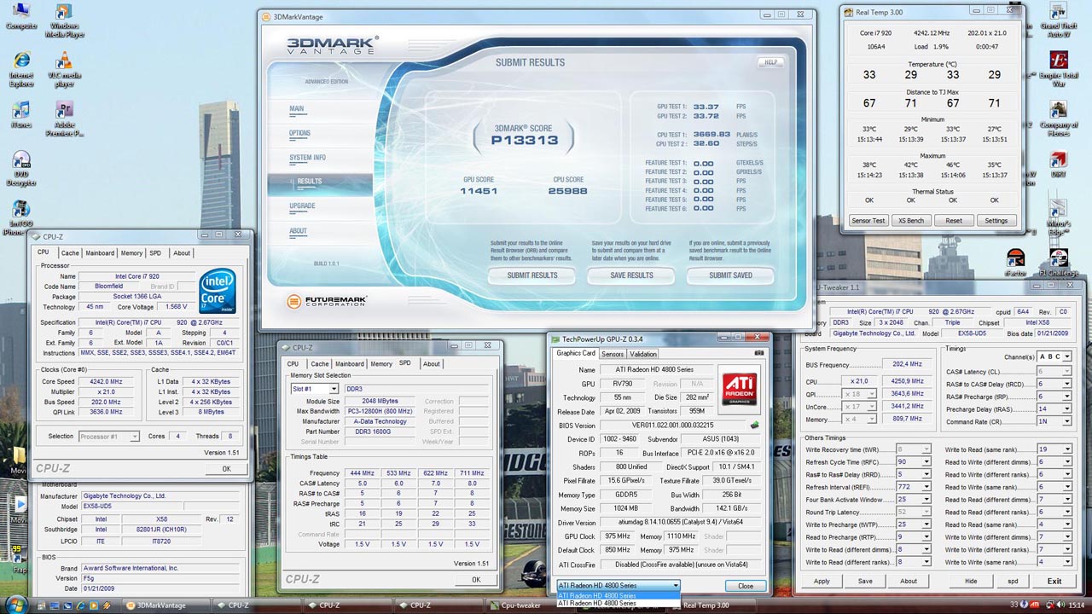Click the P13313 3DMark score
1092x614 pixels.
(x=525, y=140)
